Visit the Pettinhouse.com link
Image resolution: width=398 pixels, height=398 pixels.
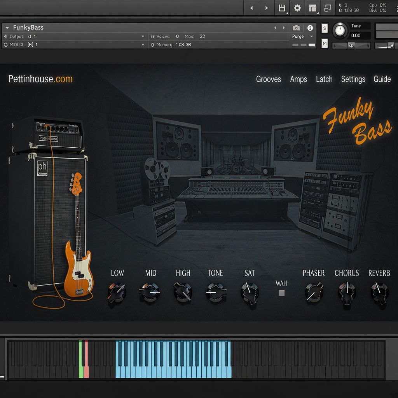tap(40, 79)
